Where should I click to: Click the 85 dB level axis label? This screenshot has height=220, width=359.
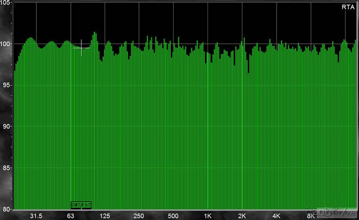[6, 167]
